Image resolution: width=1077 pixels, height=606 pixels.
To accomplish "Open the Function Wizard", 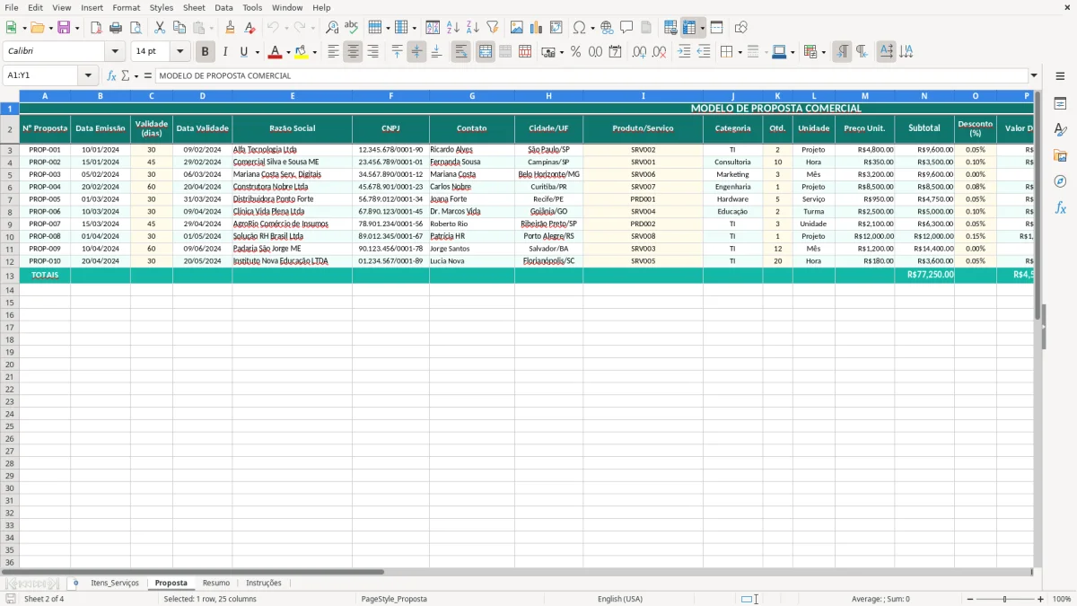I will [x=112, y=75].
